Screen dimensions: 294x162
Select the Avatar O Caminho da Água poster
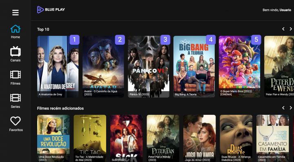tap(103, 66)
